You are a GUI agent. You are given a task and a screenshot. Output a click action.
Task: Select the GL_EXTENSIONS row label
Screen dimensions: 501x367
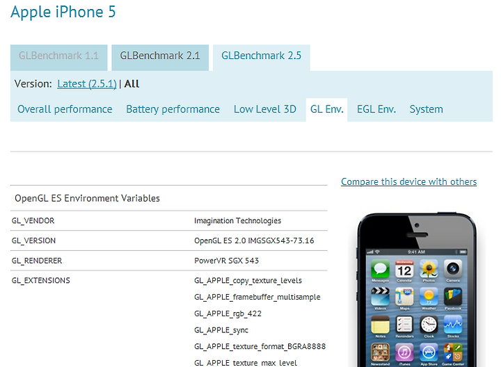tap(41, 281)
